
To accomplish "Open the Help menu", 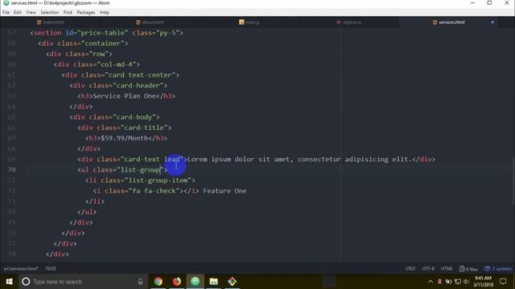I will pos(104,12).
